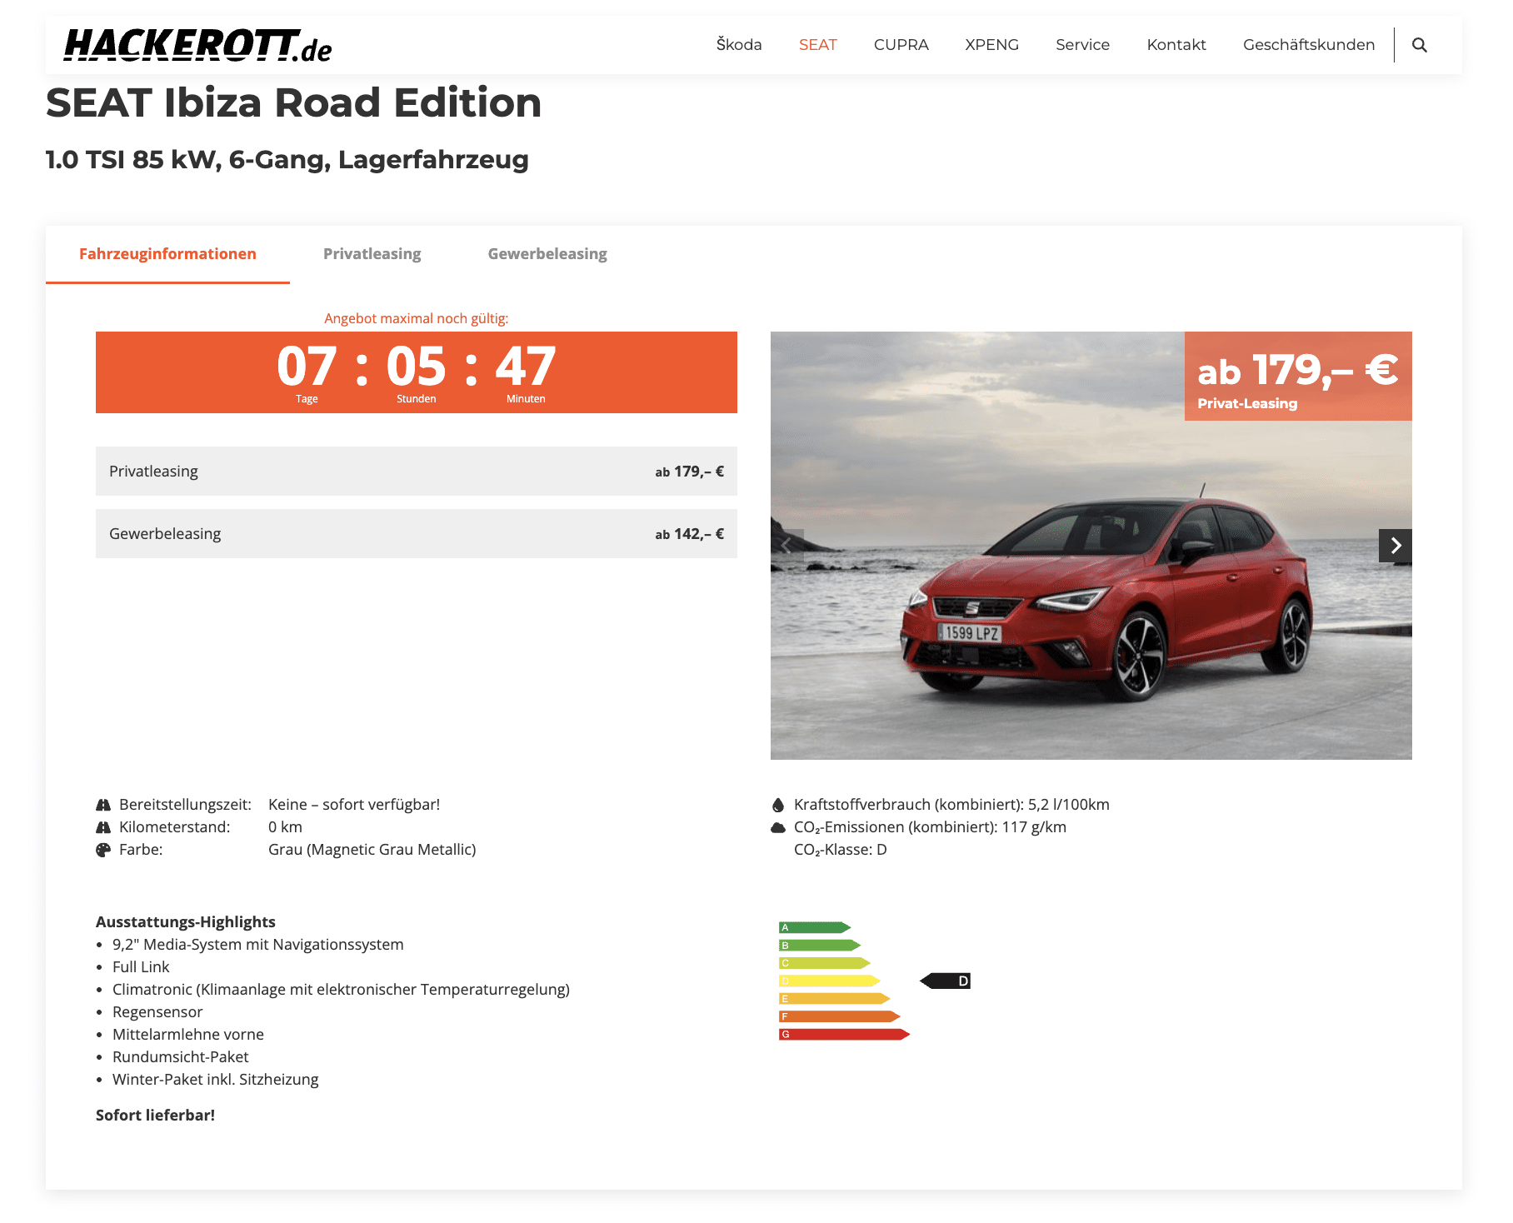The width and height of the screenshot is (1513, 1223).
Task: Click the '0 km' mileage value
Action: pos(285,827)
